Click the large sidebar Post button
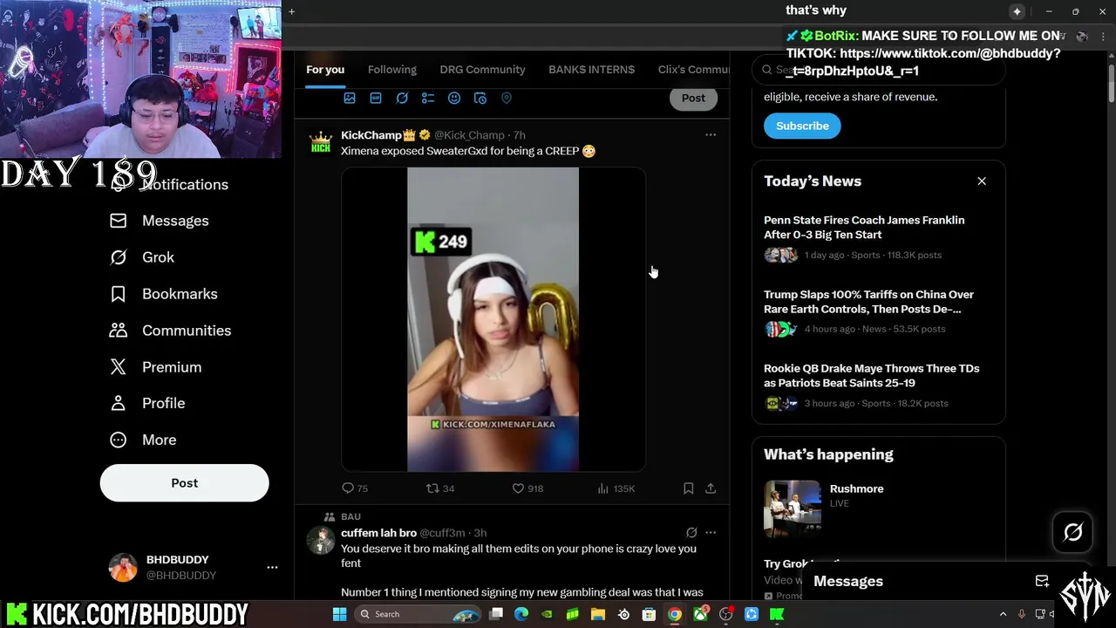Viewport: 1116px width, 628px height. [184, 483]
